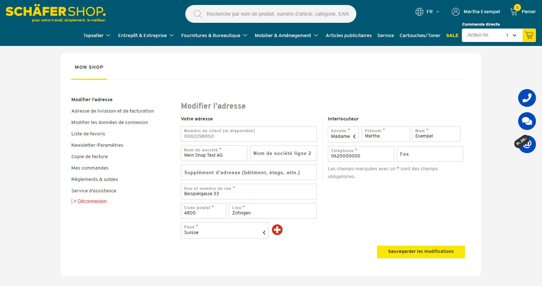Open the quantity dropdown showing 1
The height and width of the screenshot is (286, 542).
point(511,35)
